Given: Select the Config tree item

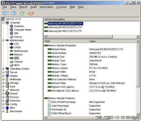Looking at the screenshot, I should [14, 104].
